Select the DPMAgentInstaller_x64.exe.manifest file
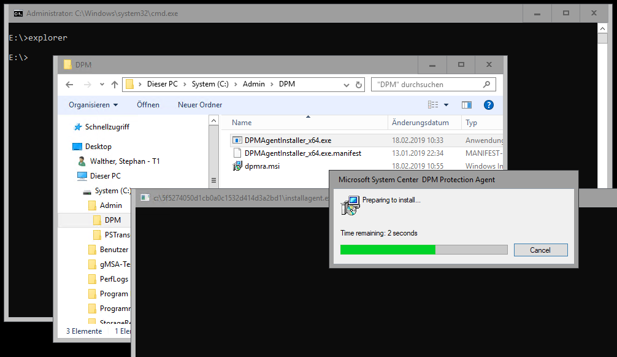The image size is (617, 357). pyautogui.click(x=302, y=153)
